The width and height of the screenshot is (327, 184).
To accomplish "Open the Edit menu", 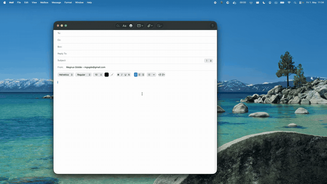I will tap(26, 2).
